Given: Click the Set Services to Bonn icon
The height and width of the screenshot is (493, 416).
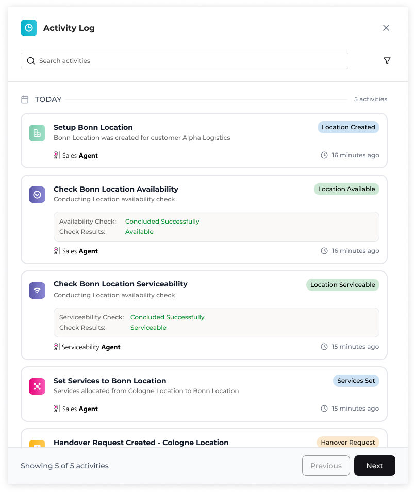Looking at the screenshot, I should tap(37, 386).
